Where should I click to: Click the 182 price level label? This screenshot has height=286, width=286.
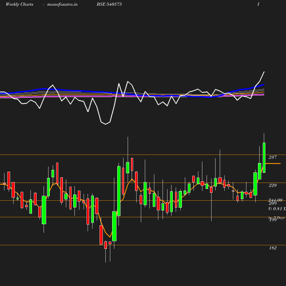pyautogui.click(x=273, y=248)
